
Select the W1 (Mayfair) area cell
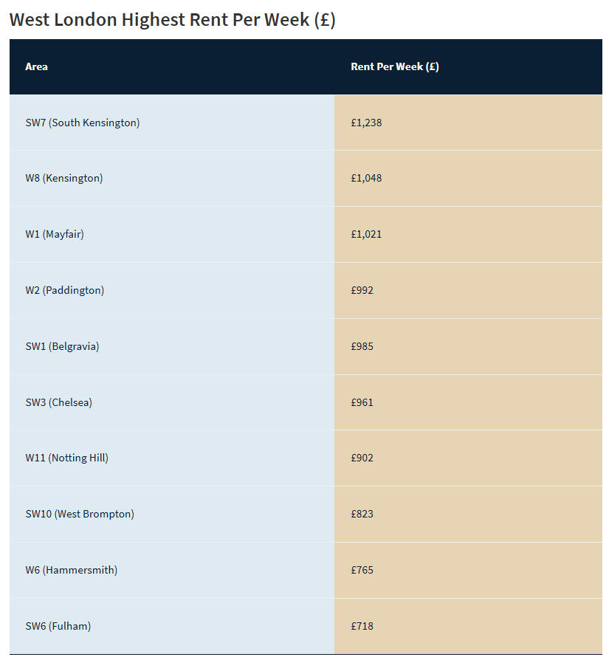(x=172, y=234)
